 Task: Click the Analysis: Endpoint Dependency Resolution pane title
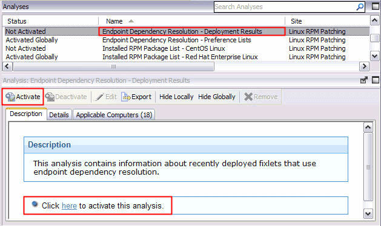point(96,80)
